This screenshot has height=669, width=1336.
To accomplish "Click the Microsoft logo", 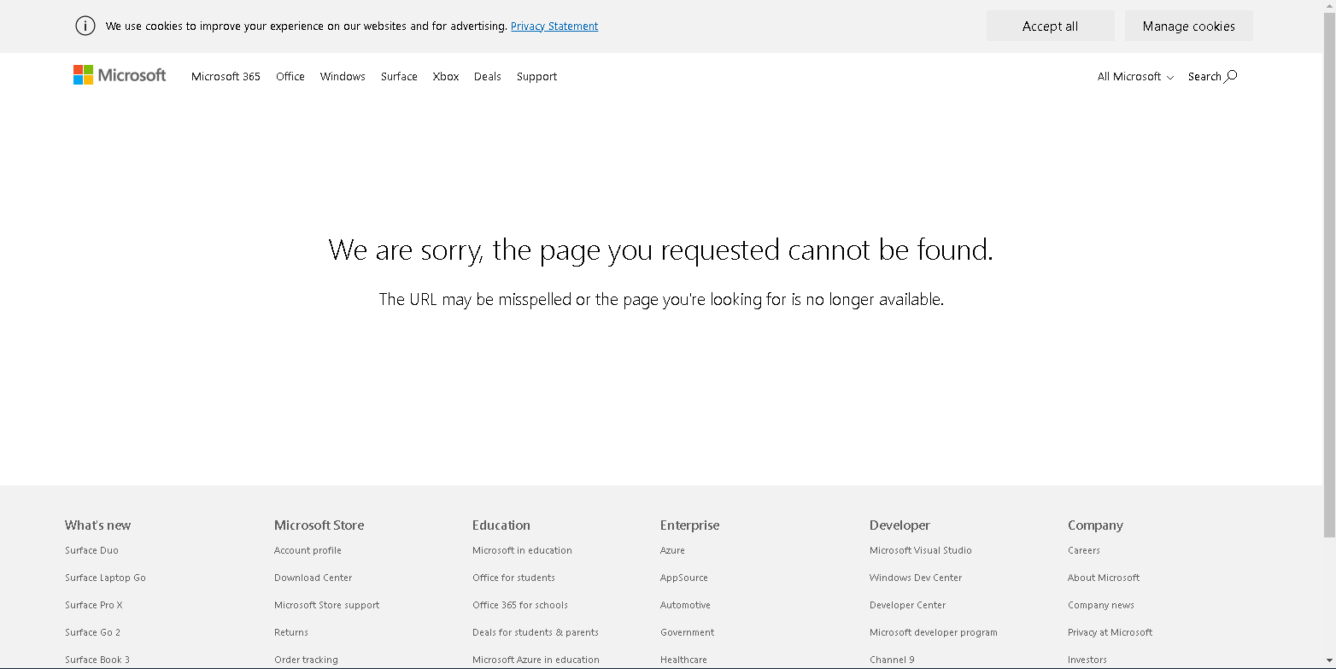I will pyautogui.click(x=120, y=75).
